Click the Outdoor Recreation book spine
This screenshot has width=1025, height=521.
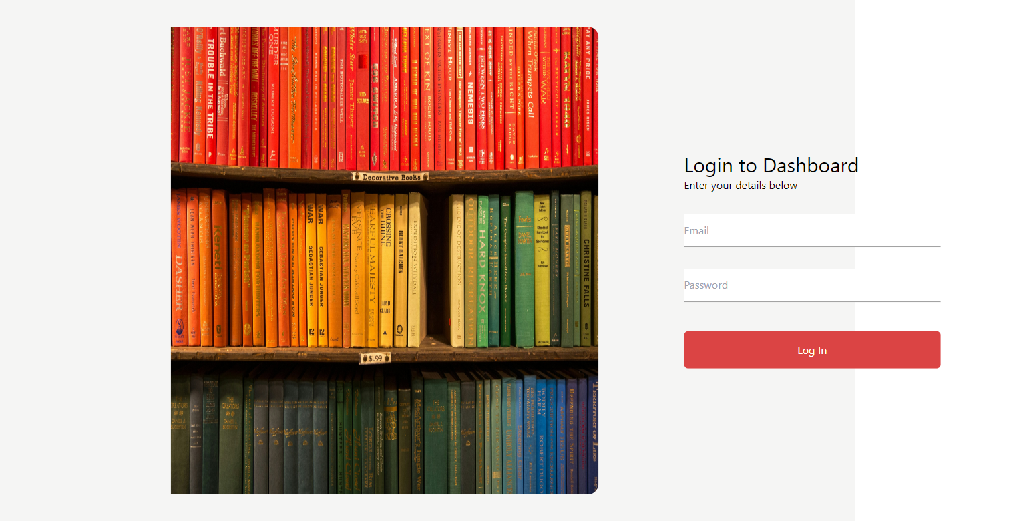pyautogui.click(x=471, y=271)
